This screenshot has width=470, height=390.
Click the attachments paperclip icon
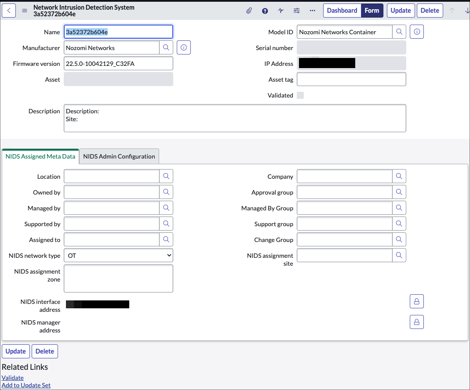(249, 11)
